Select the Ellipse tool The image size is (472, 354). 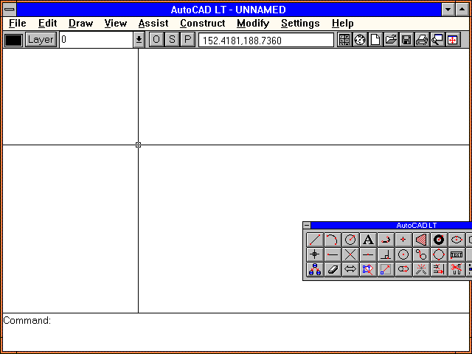point(457,240)
